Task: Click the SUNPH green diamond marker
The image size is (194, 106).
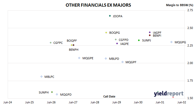Action: click(x=52, y=92)
